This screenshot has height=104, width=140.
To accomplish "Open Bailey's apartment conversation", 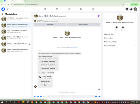I will (x=16, y=50).
